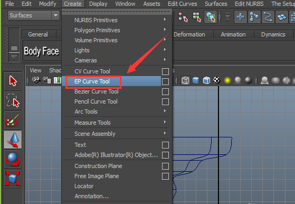Click select by component type icon

click(x=211, y=17)
